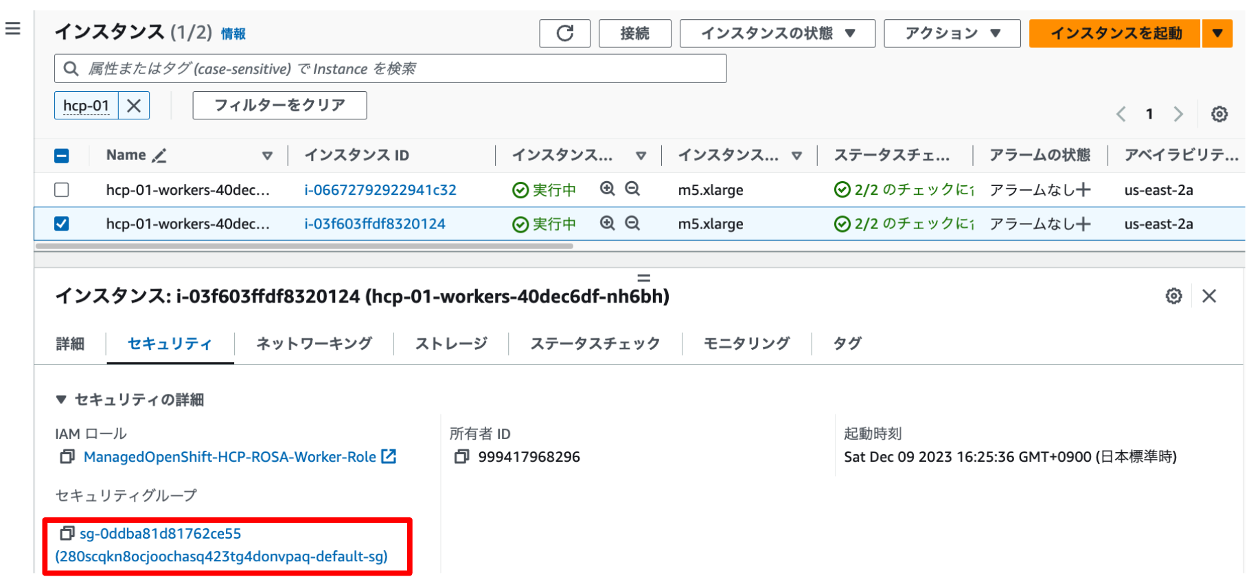Screen dimensions: 1251x588
Task: Click the hcp-01 filter tag
Action: click(87, 106)
